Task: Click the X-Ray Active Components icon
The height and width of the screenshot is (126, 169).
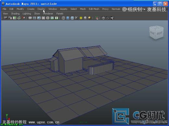Action: pyautogui.click(x=108, y=18)
